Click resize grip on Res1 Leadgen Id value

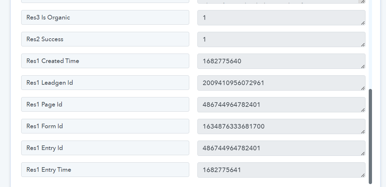point(363,88)
